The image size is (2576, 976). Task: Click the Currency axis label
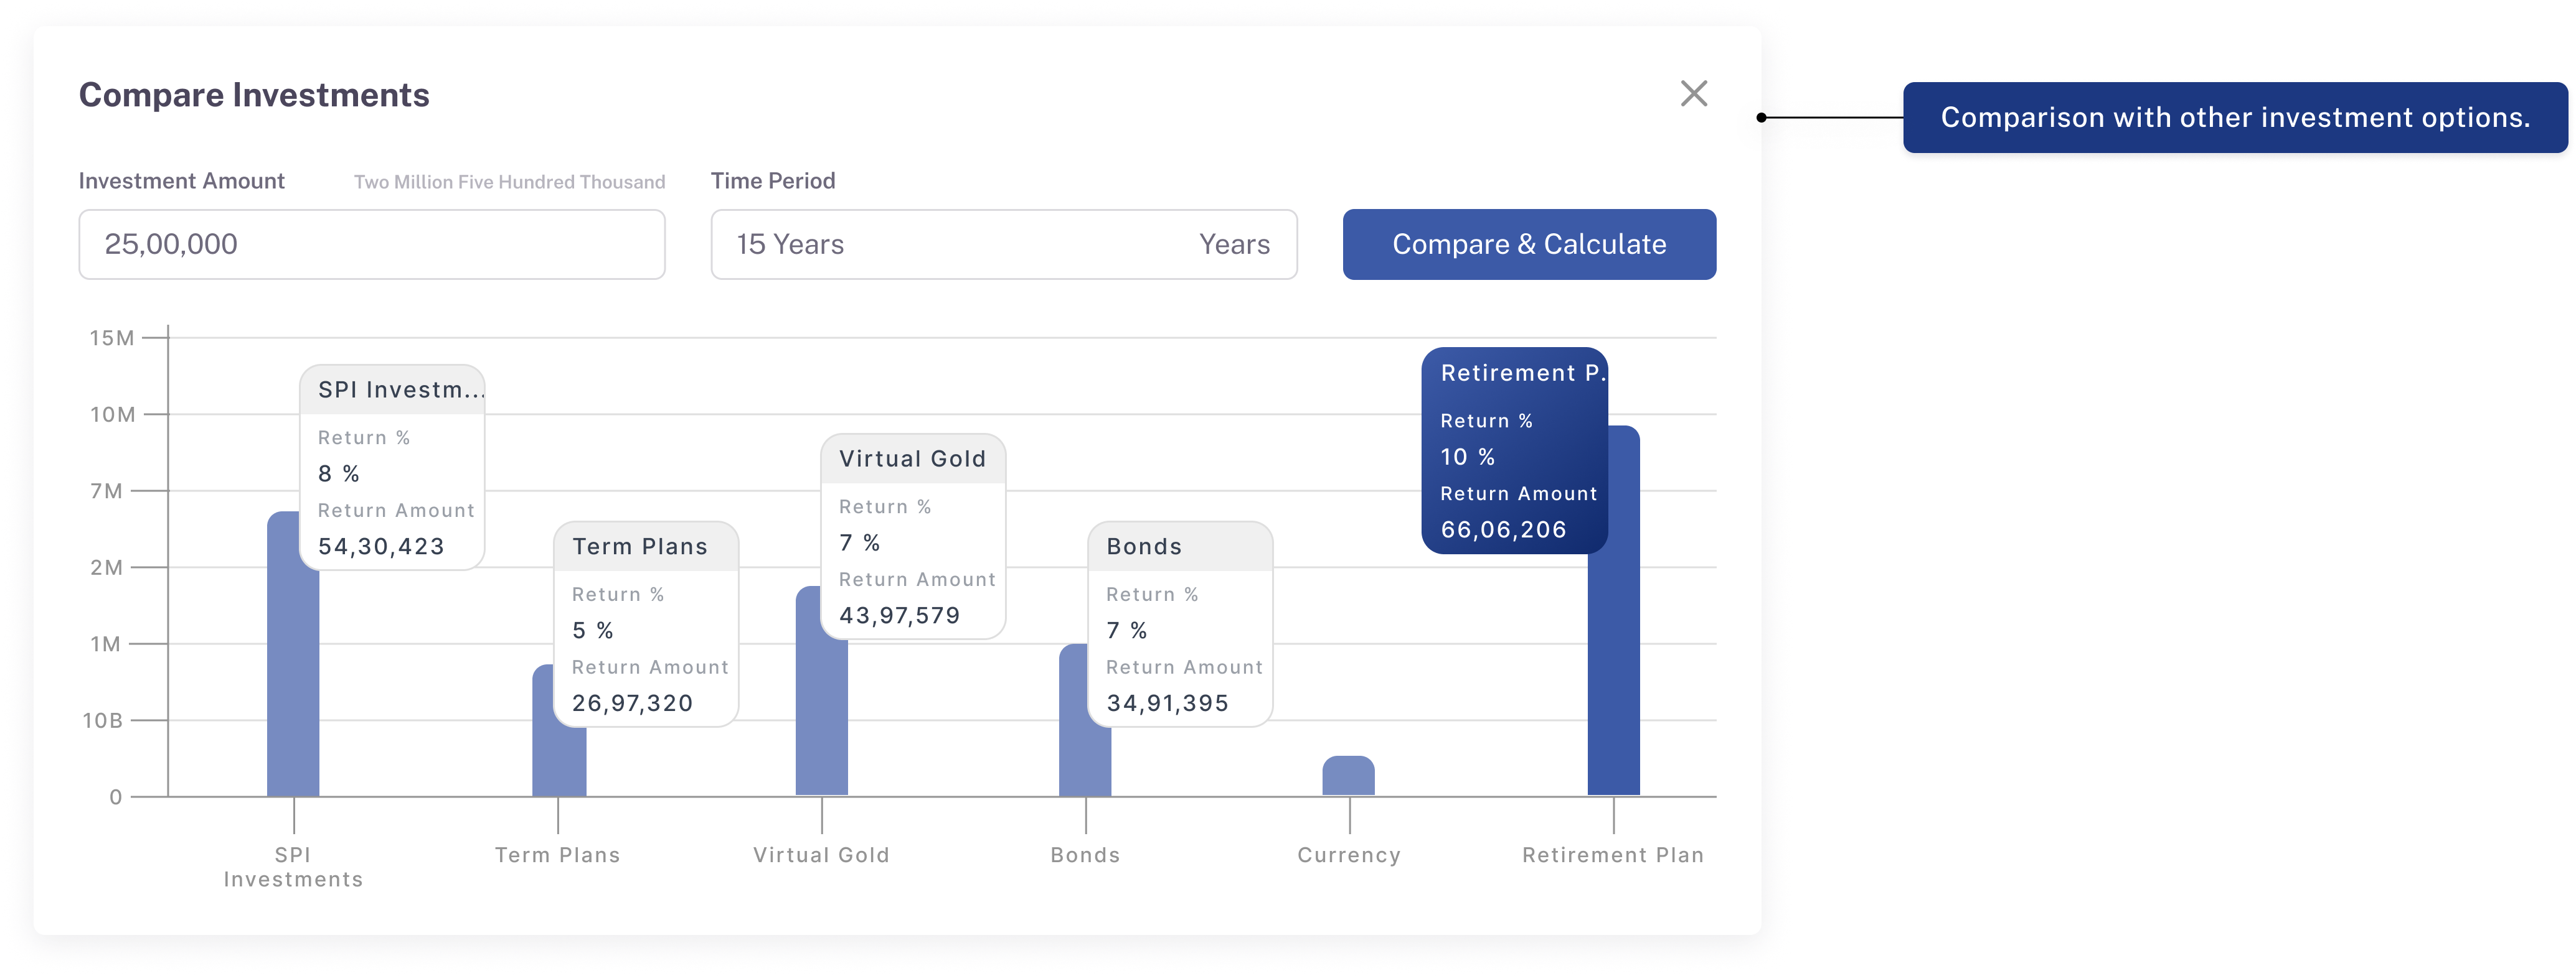[1348, 855]
